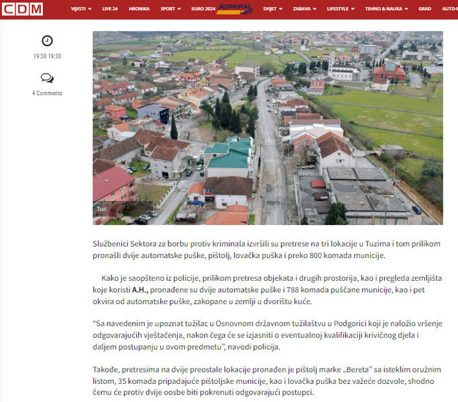
Task: Open the GRAD menu item
Action: [424, 9]
